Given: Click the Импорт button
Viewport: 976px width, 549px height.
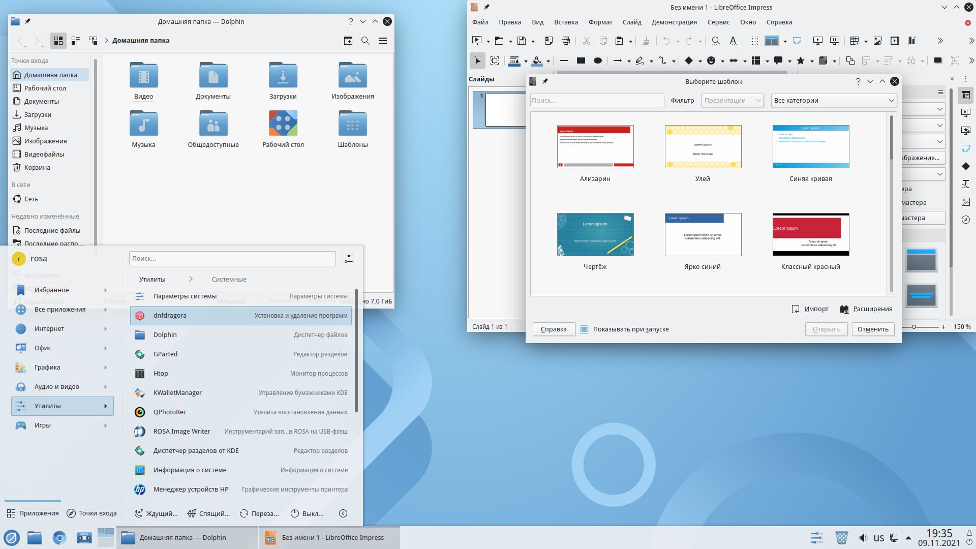Looking at the screenshot, I should coord(810,309).
